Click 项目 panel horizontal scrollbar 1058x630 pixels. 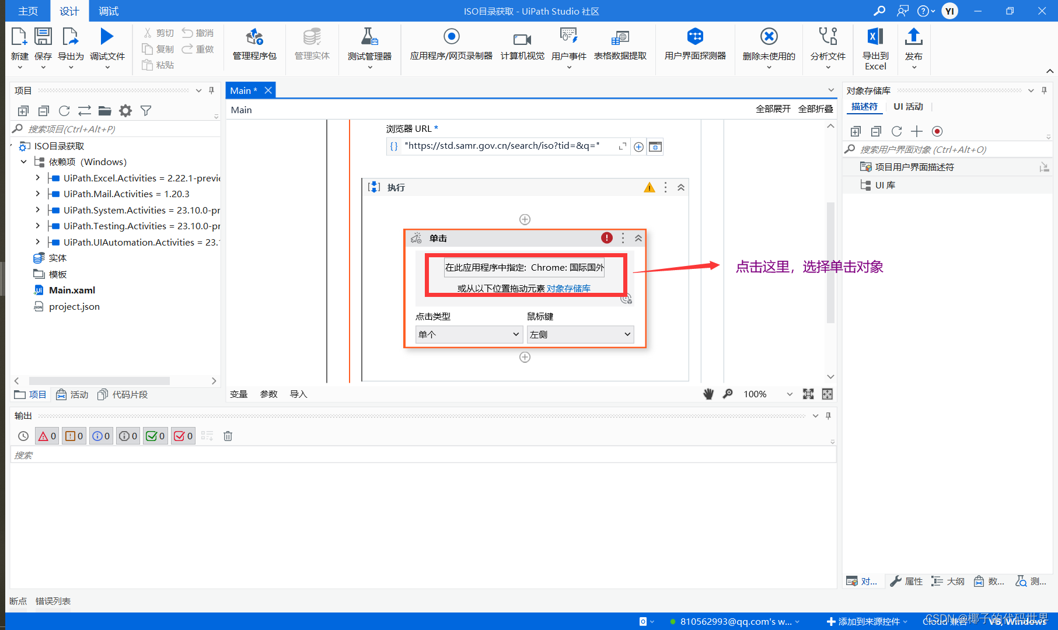pos(99,381)
